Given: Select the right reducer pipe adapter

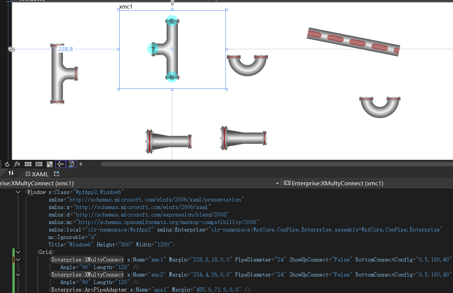Looking at the screenshot, I should tap(244, 138).
